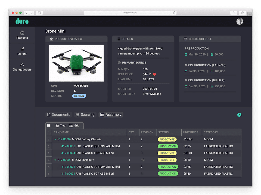Click the Product Overview box icon
Viewport: 261px width, 195px height.
click(51, 39)
